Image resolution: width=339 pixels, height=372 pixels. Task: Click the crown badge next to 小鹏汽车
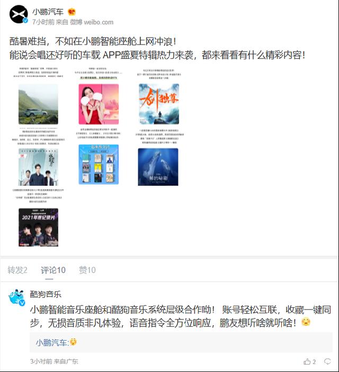(x=72, y=11)
